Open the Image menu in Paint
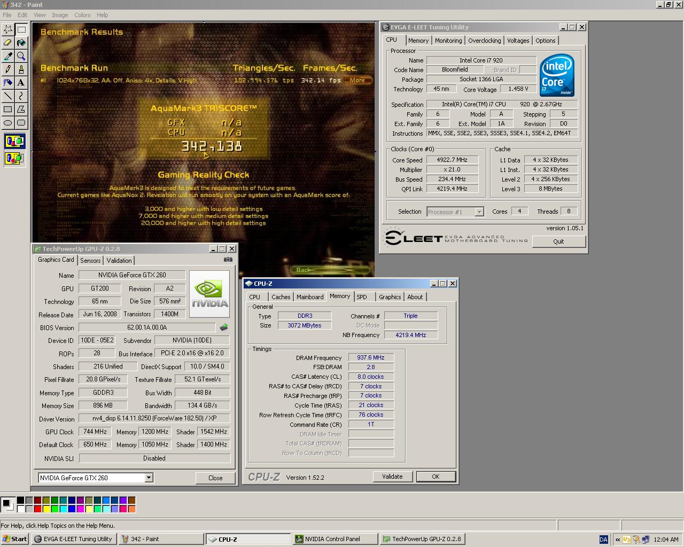The width and height of the screenshot is (684, 547). tap(60, 15)
